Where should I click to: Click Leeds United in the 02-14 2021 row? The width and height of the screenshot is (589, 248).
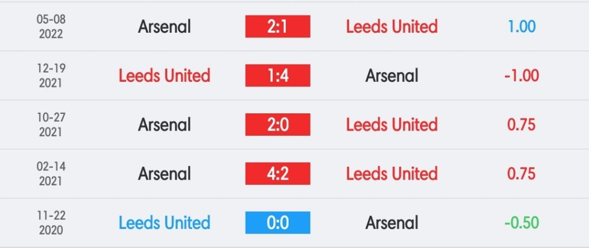[392, 174]
